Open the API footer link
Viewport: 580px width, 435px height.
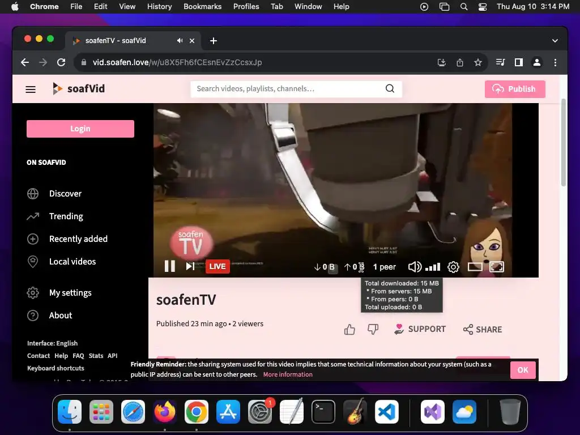113,356
